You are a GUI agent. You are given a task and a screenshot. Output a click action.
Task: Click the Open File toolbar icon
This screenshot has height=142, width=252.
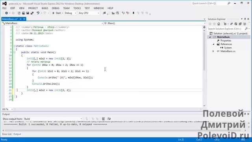pyautogui.click(x=24, y=13)
